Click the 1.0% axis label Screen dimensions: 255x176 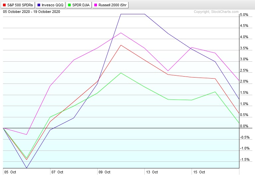[x=244, y=104]
